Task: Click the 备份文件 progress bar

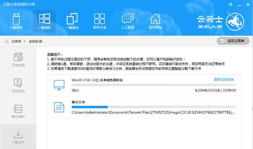Action: (x=154, y=107)
